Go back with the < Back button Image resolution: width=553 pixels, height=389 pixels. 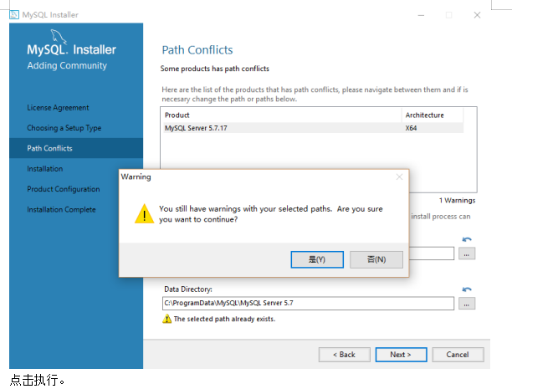tap(344, 355)
